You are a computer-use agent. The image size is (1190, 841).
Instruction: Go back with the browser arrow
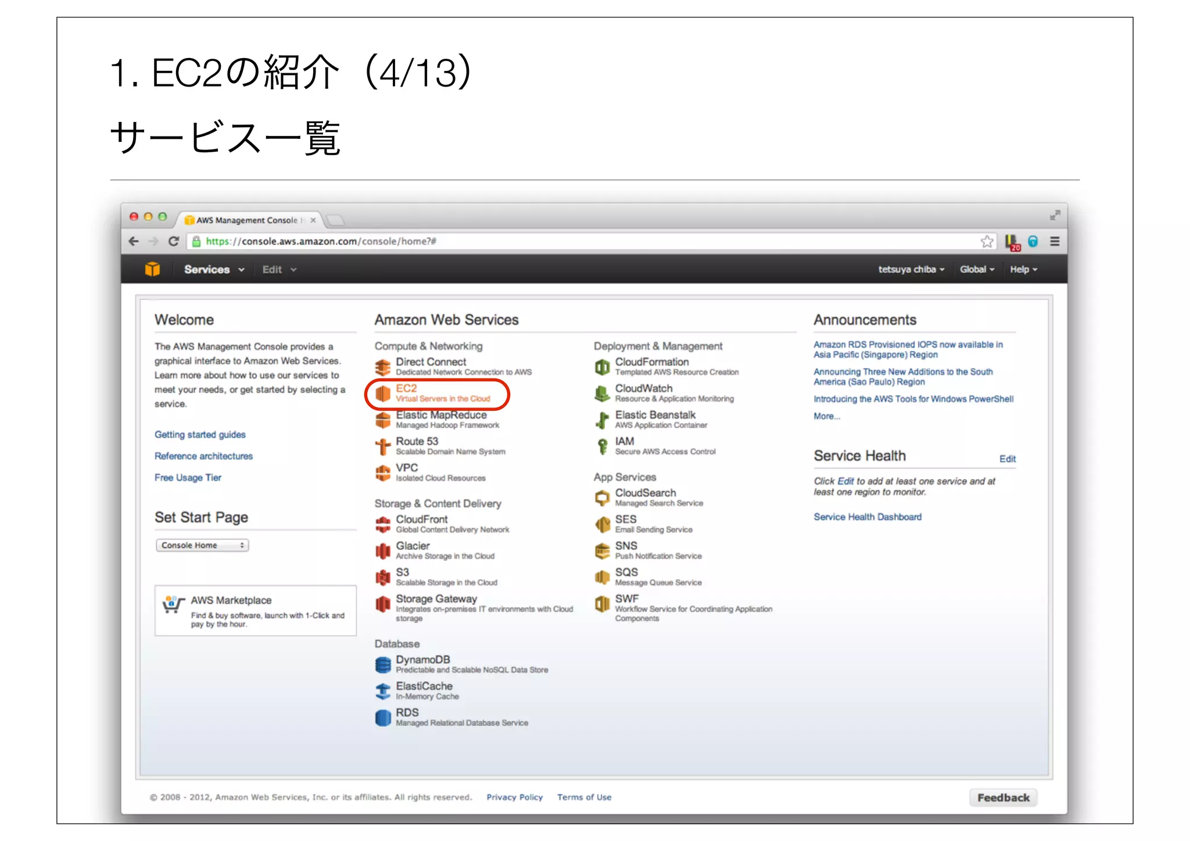(134, 241)
